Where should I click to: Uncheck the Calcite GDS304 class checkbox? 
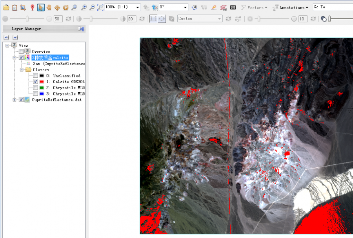point(36,82)
